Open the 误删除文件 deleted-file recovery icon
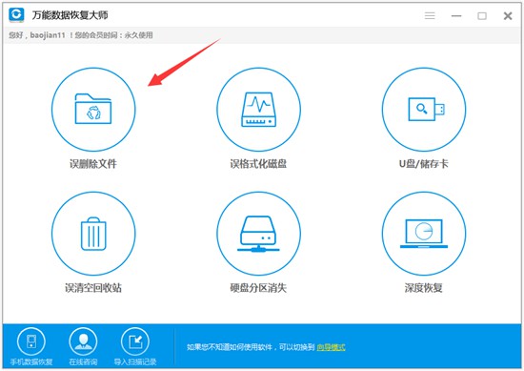The height and width of the screenshot is (371, 524). click(93, 110)
